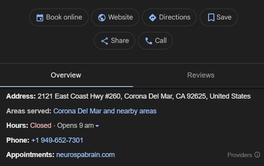Open Corona Del Mar and nearby areas link
Screen dimensions: 264x166
tap(105, 111)
